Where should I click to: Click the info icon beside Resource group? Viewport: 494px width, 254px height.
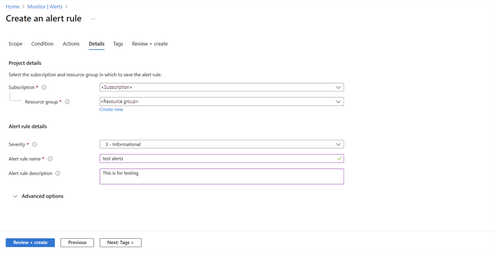[x=68, y=102]
